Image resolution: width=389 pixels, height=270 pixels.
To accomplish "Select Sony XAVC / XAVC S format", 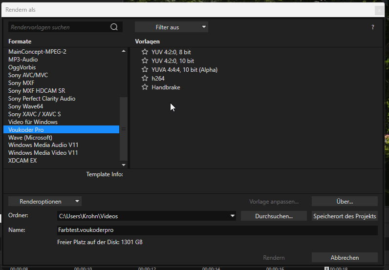I will click(35, 114).
